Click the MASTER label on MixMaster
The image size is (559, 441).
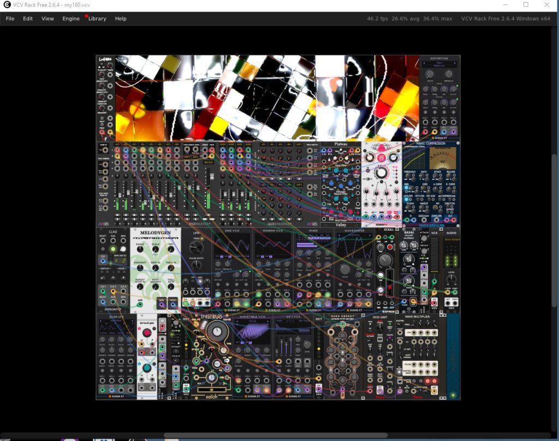208,163
